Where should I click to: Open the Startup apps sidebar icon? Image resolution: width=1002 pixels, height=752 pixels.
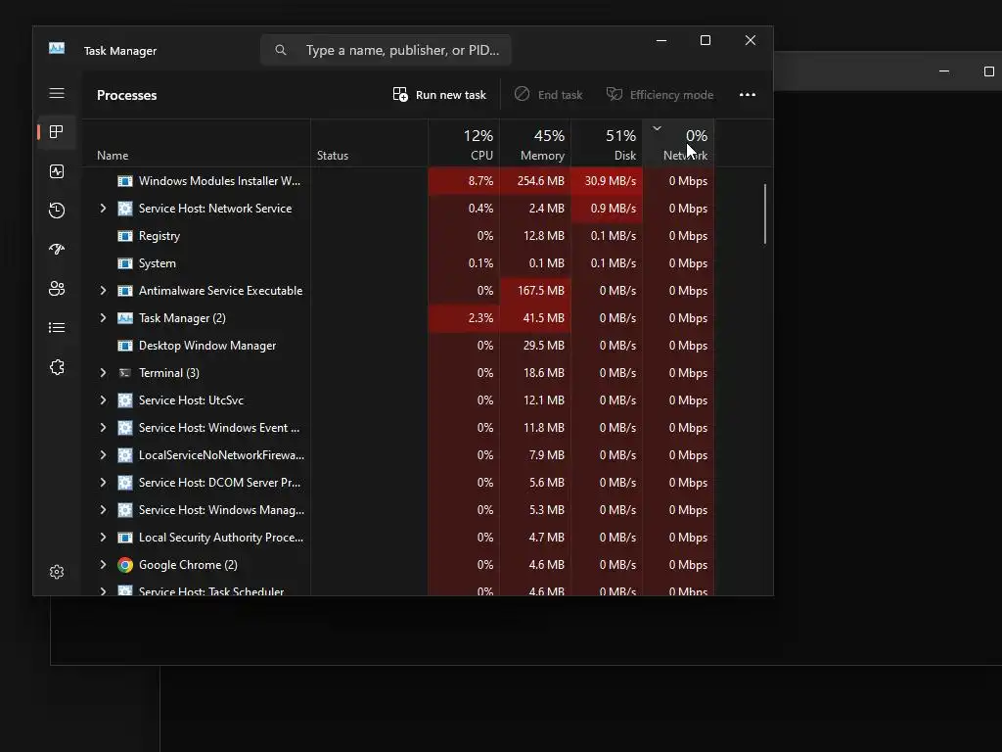click(57, 250)
